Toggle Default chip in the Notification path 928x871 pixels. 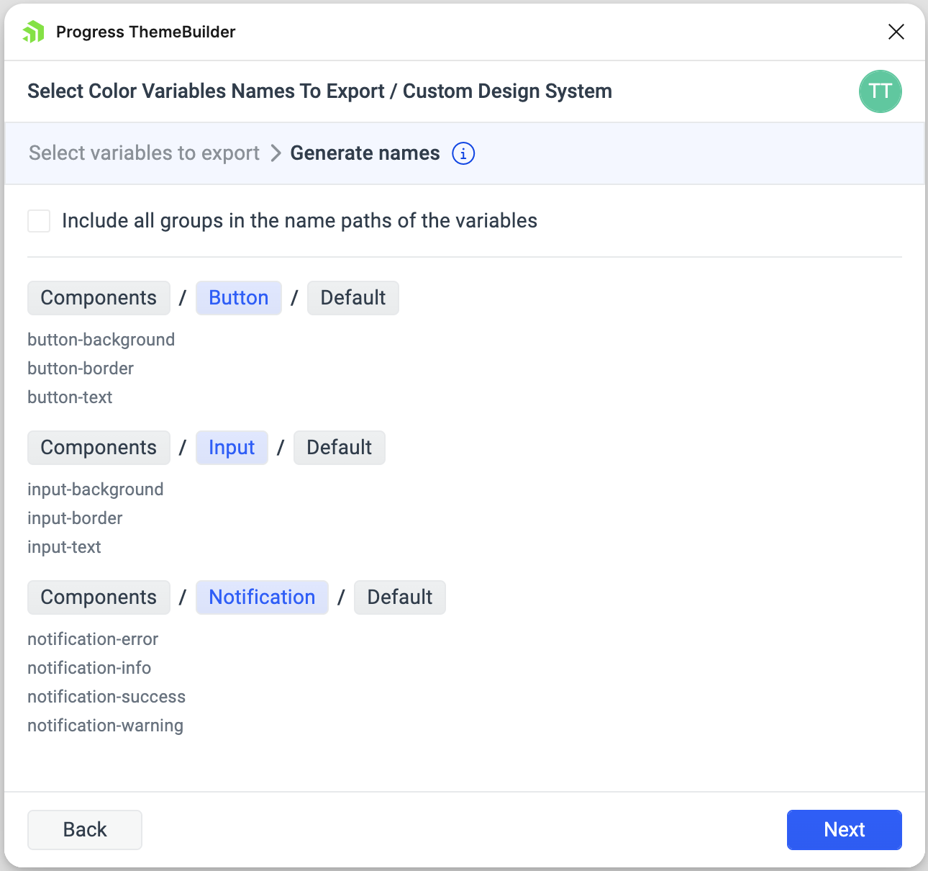pos(399,597)
